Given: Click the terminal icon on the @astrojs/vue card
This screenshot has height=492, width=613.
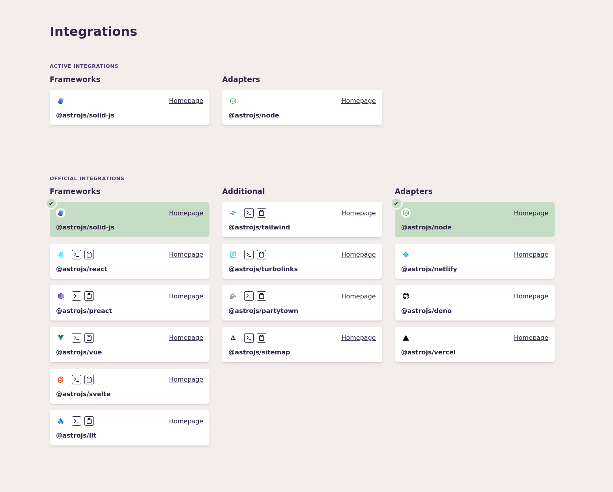Looking at the screenshot, I should click(x=77, y=338).
